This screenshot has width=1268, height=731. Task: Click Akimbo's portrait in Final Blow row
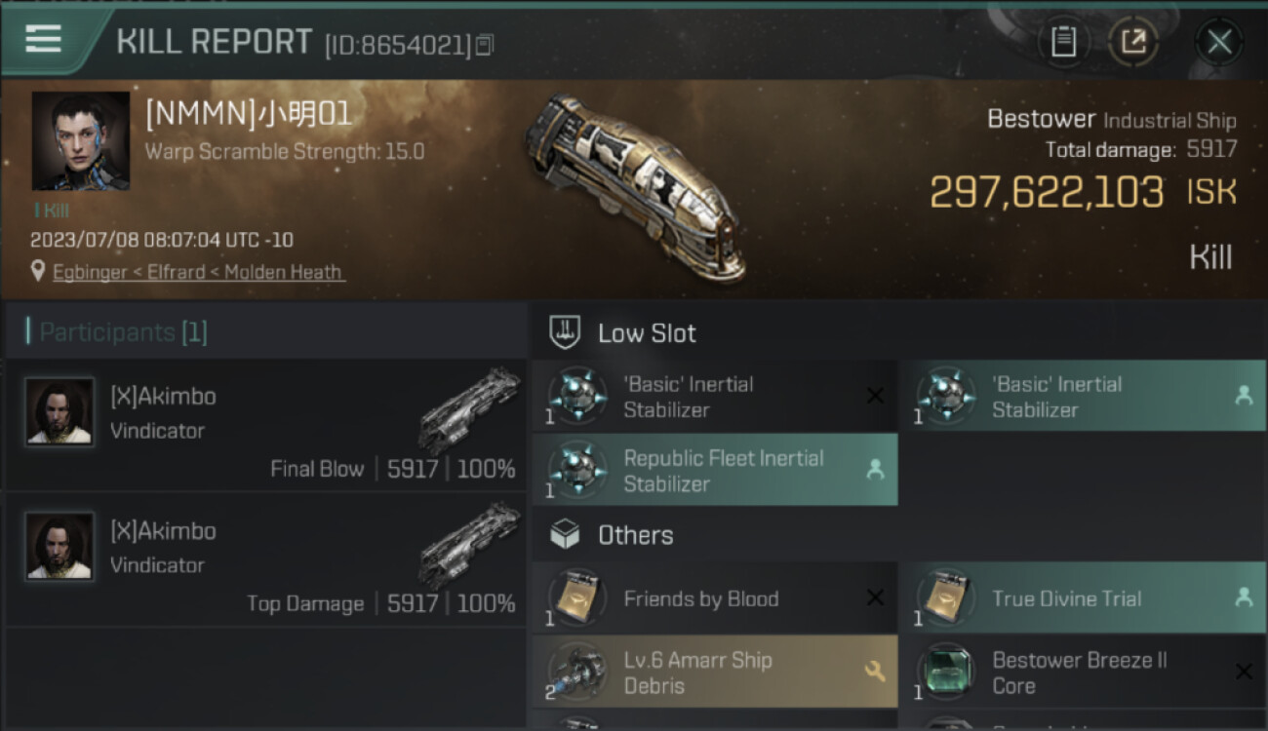point(59,412)
